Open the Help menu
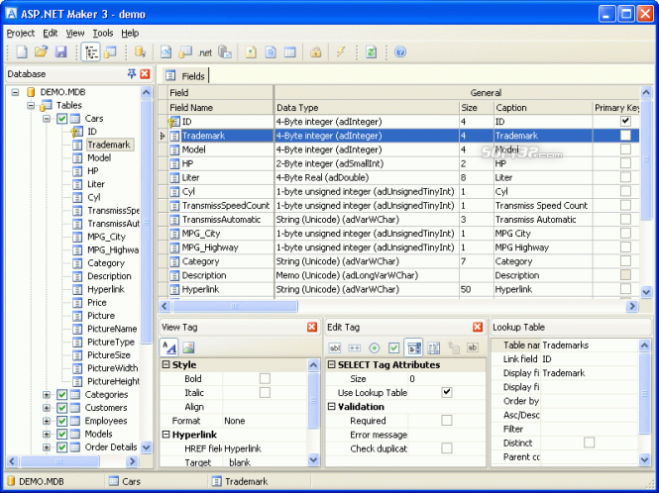This screenshot has width=659, height=493. 130,33
